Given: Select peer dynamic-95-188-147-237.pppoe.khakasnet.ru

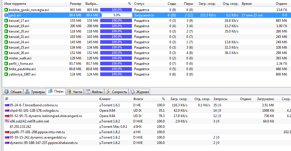Looking at the screenshot, I should click(x=44, y=143).
